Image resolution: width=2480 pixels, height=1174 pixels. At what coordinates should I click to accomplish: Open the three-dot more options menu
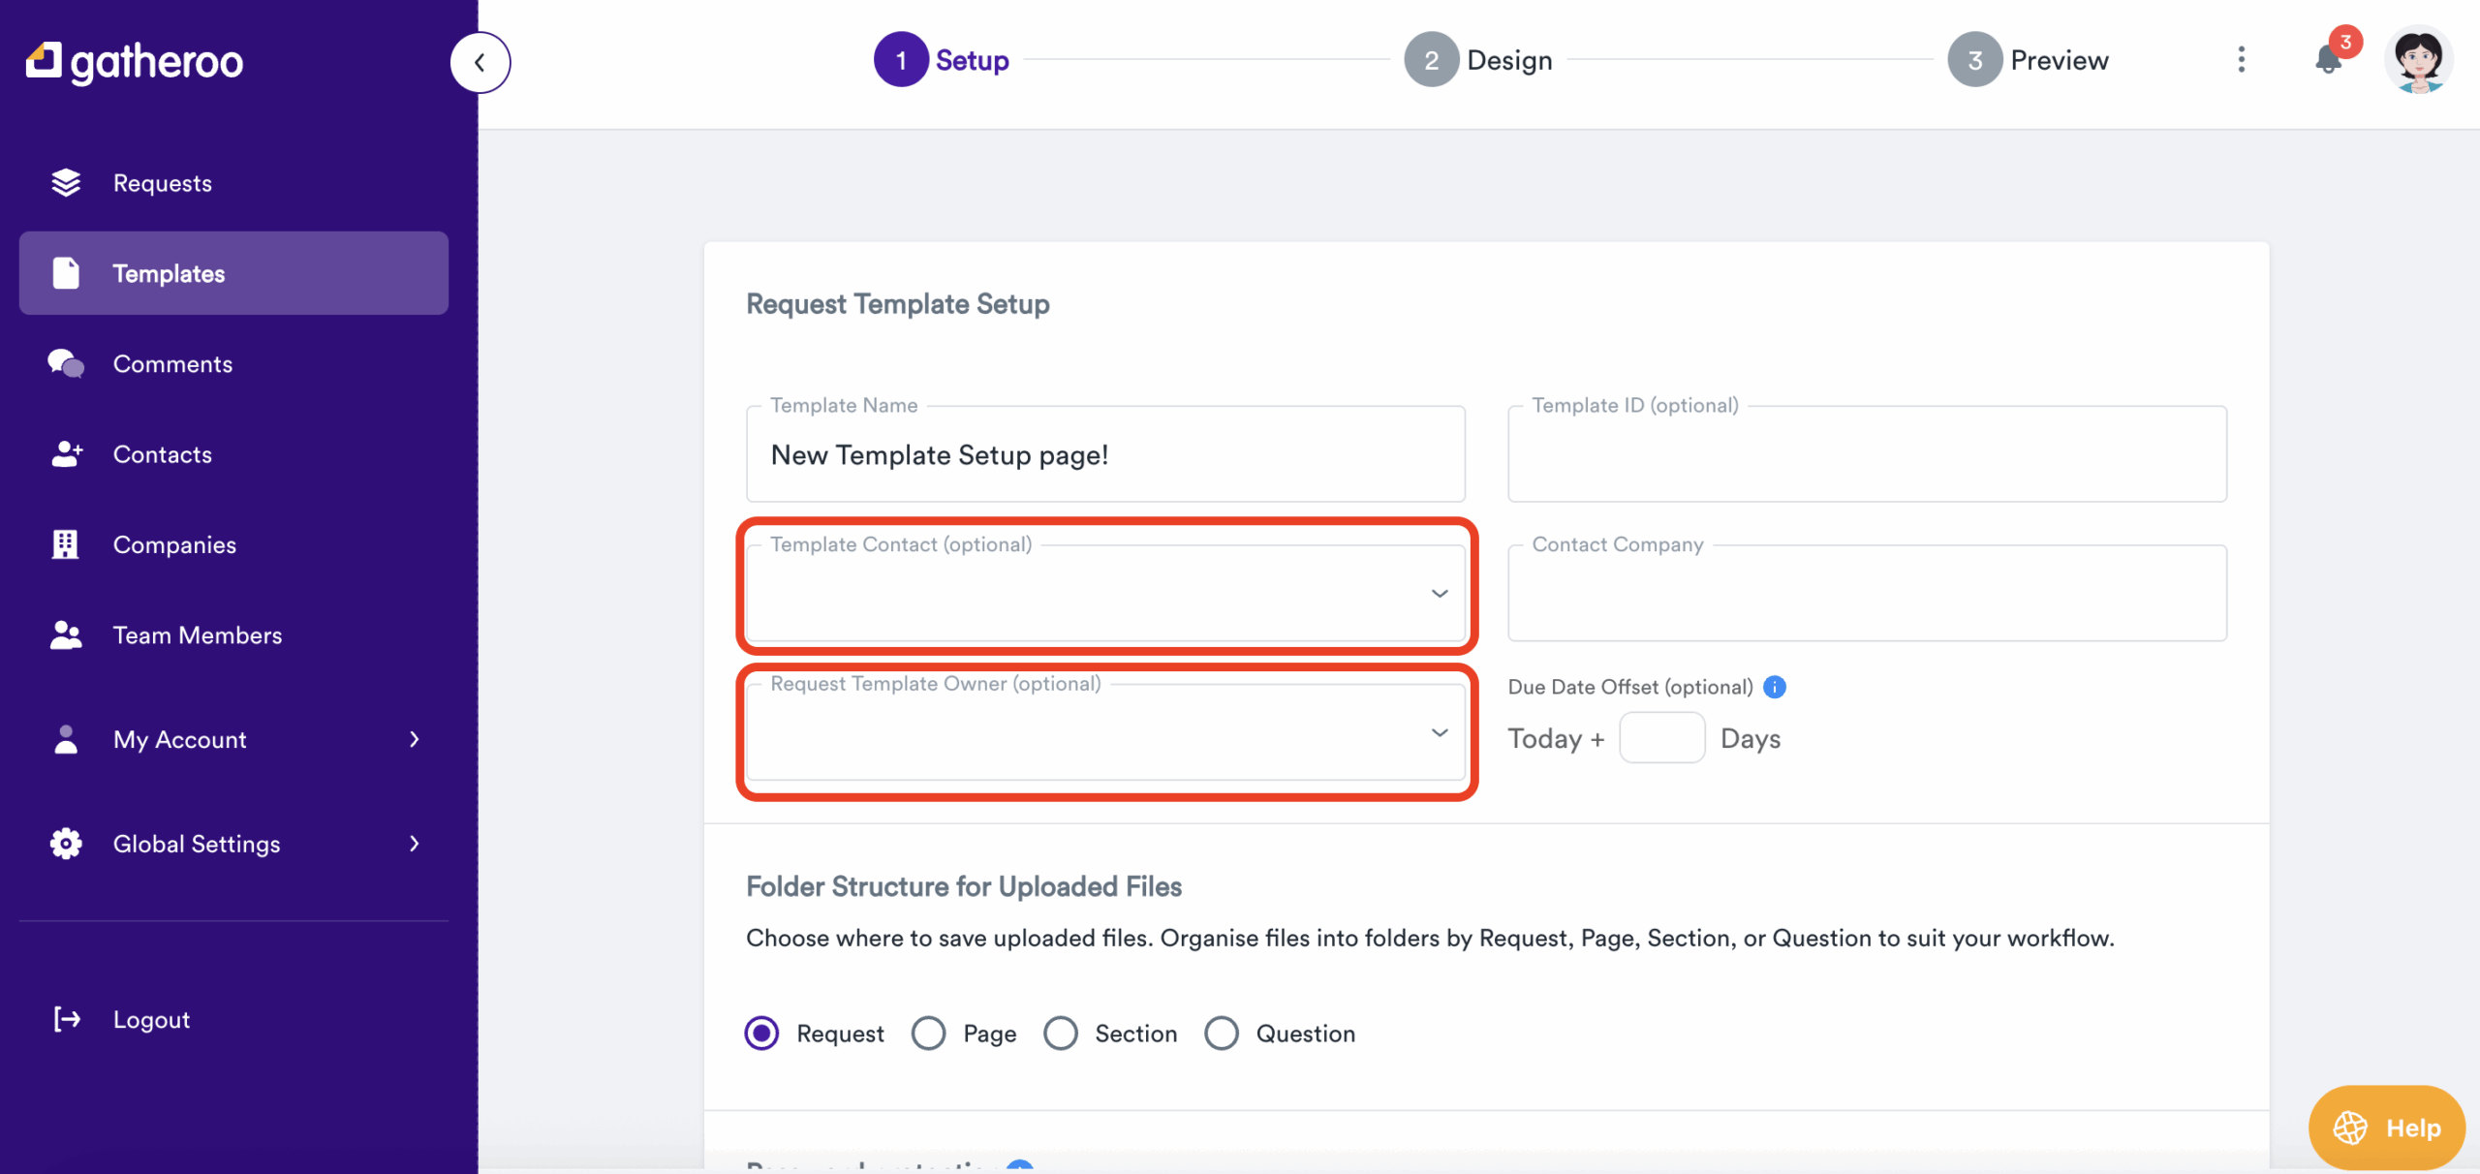tap(2241, 60)
